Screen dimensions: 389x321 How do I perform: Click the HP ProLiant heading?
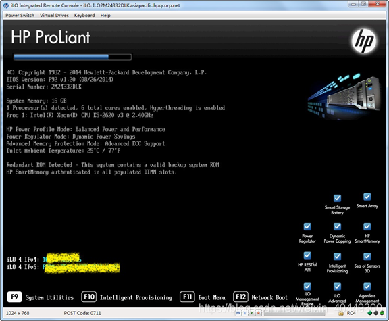point(51,37)
